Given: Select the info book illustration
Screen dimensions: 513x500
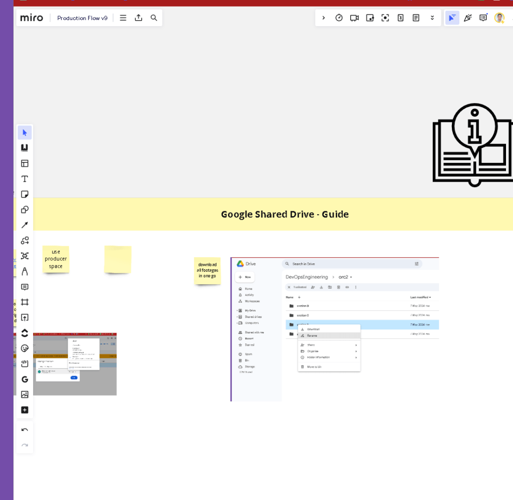Looking at the screenshot, I should tap(473, 145).
